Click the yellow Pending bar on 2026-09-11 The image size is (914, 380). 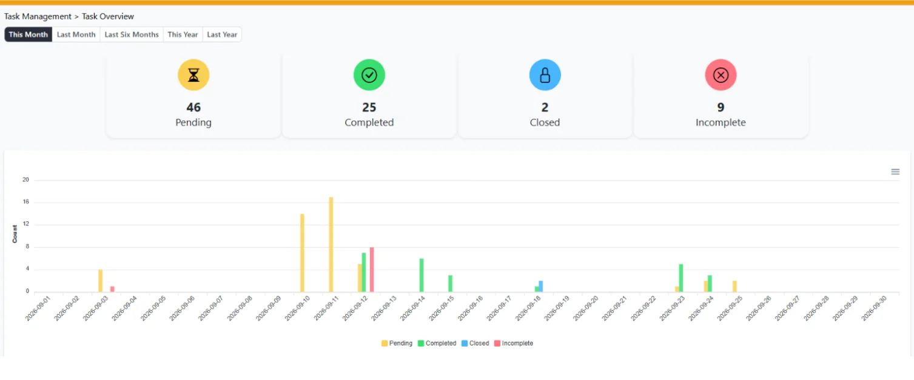331,245
